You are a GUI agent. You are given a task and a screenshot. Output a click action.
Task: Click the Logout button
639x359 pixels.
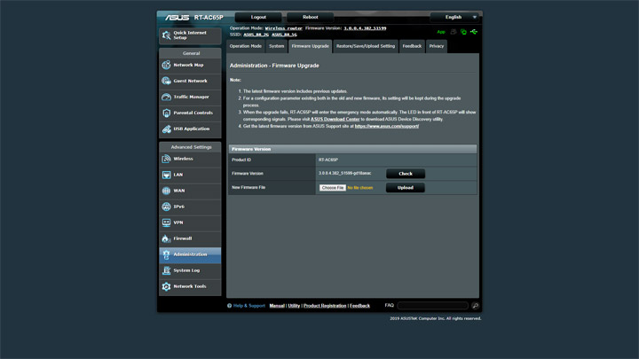[x=258, y=17]
